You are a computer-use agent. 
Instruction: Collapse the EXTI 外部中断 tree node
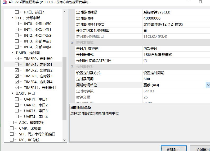pyautogui.click(x=12, y=18)
